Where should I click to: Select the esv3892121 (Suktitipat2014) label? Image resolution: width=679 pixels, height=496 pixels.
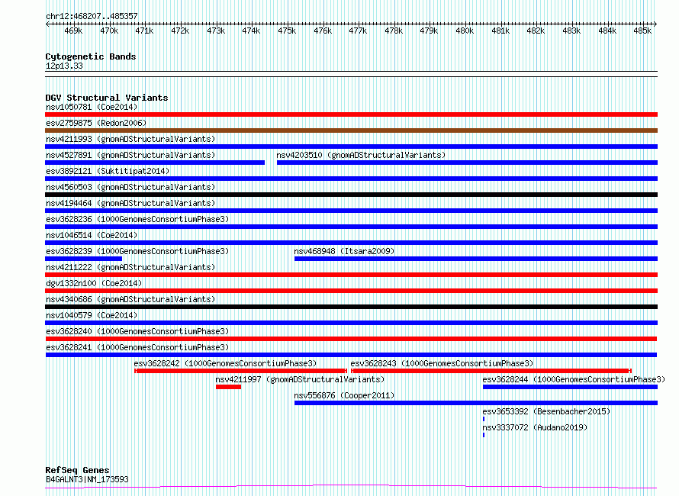click(108, 171)
